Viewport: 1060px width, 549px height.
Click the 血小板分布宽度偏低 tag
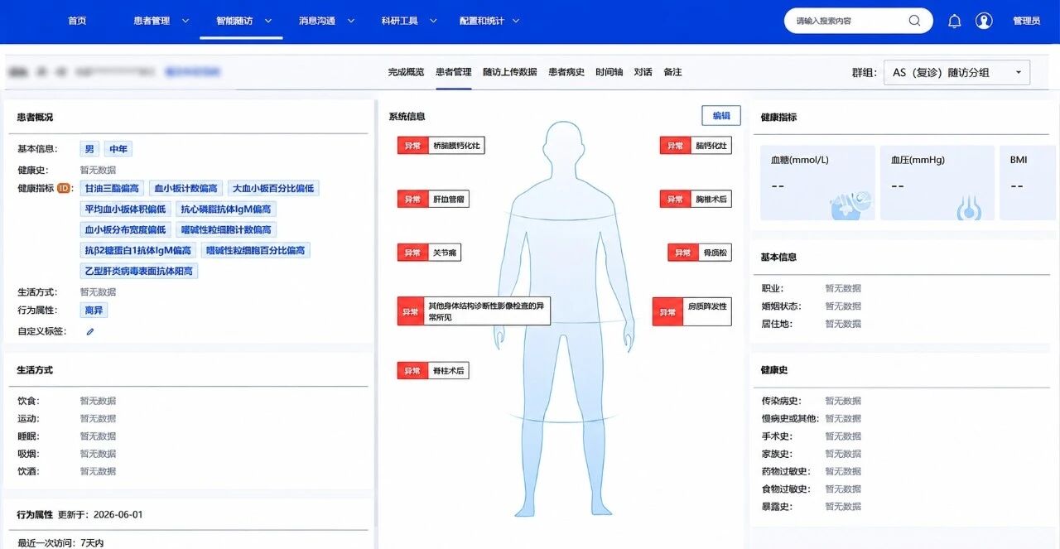click(126, 230)
